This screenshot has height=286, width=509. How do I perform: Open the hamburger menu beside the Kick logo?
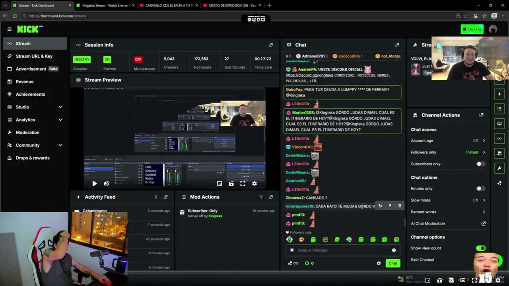click(x=10, y=29)
